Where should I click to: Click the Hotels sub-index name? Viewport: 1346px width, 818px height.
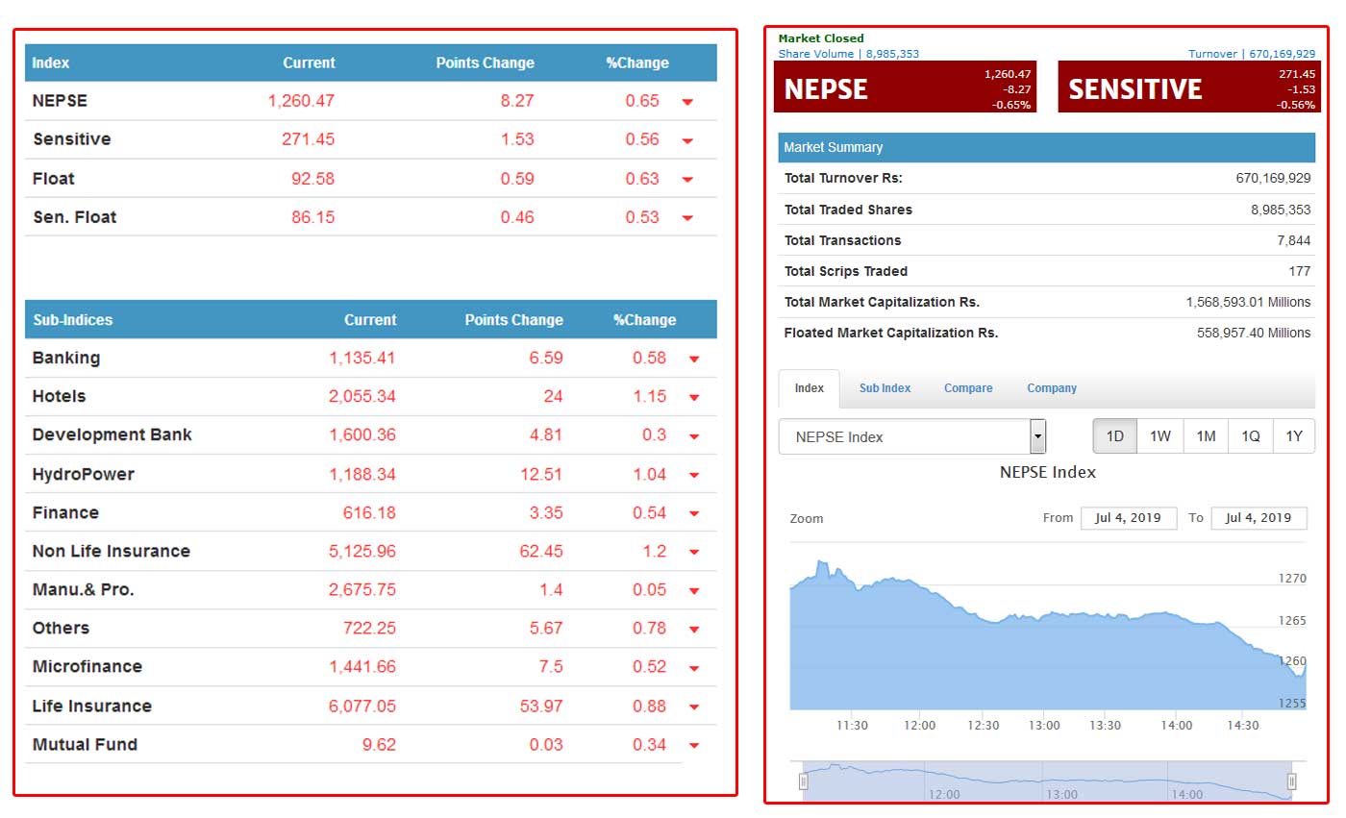(x=59, y=396)
